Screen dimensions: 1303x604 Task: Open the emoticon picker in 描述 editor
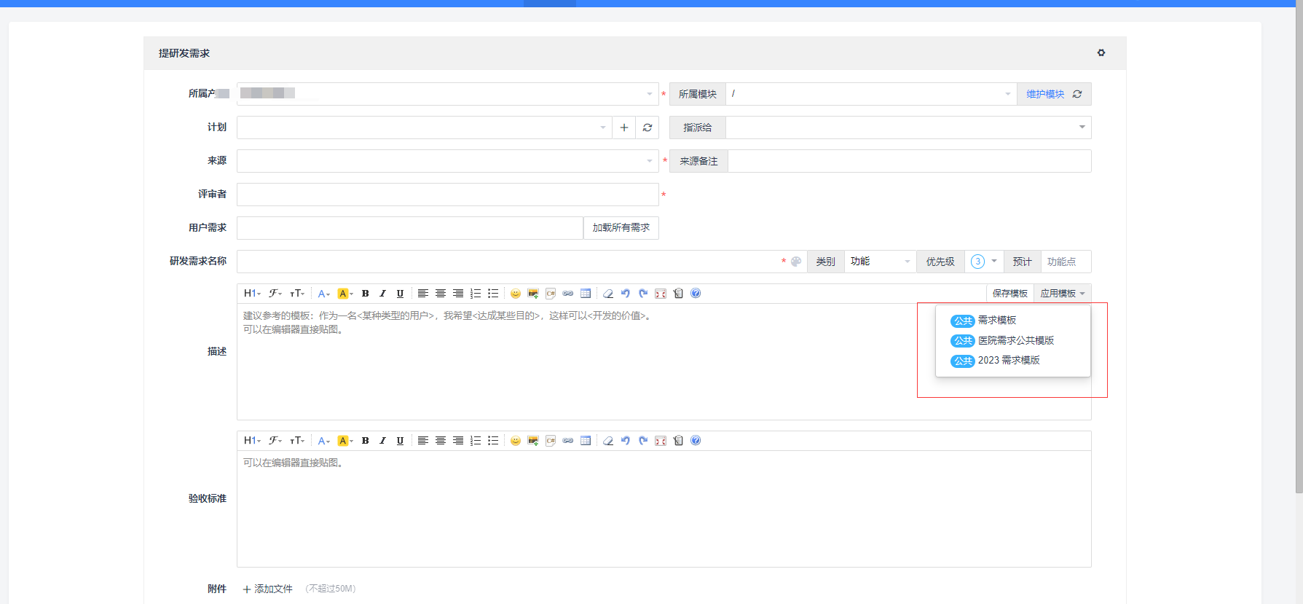[516, 294]
